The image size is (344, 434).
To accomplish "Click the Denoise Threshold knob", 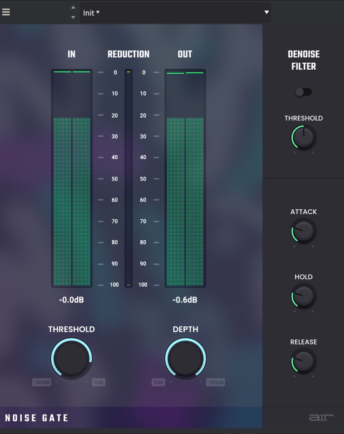I will point(304,138).
